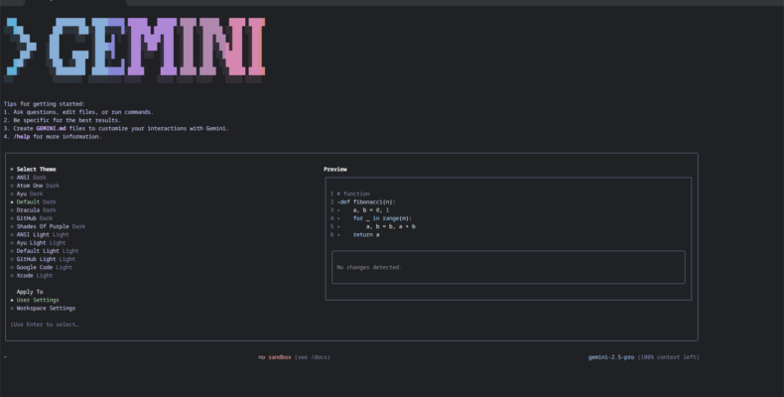784x397 pixels.
Task: Pick the Default Dark theme
Action: [x=34, y=202]
